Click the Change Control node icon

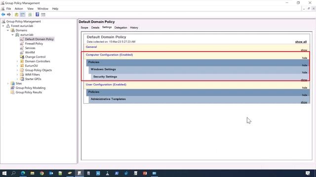click(22, 57)
